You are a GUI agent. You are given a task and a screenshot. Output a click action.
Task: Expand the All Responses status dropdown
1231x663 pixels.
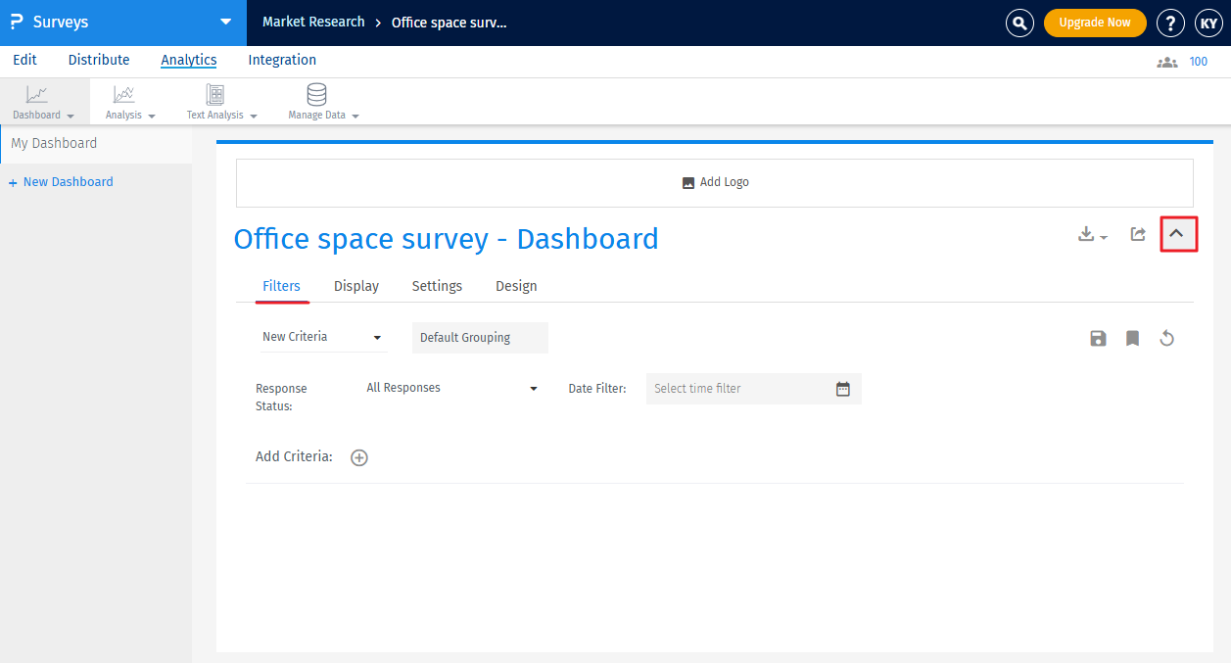[452, 388]
